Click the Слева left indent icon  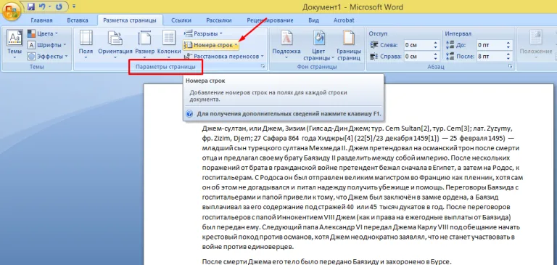coord(374,45)
